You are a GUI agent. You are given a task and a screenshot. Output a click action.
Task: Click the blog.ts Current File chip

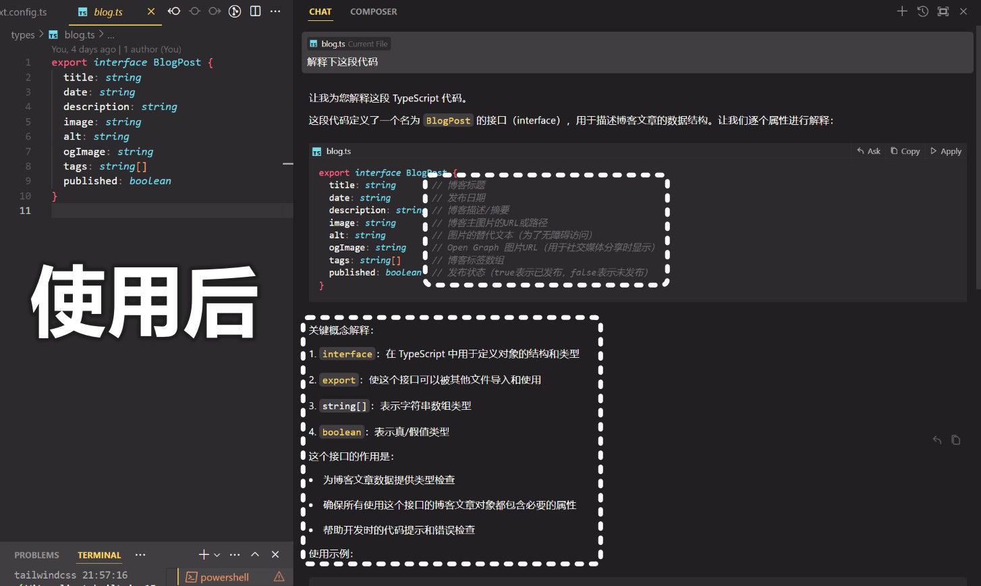(x=348, y=44)
